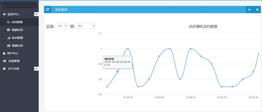Image resolution: width=262 pixels, height=112 pixels.
Task: Close the 实时监控 panel
Action: click(257, 10)
